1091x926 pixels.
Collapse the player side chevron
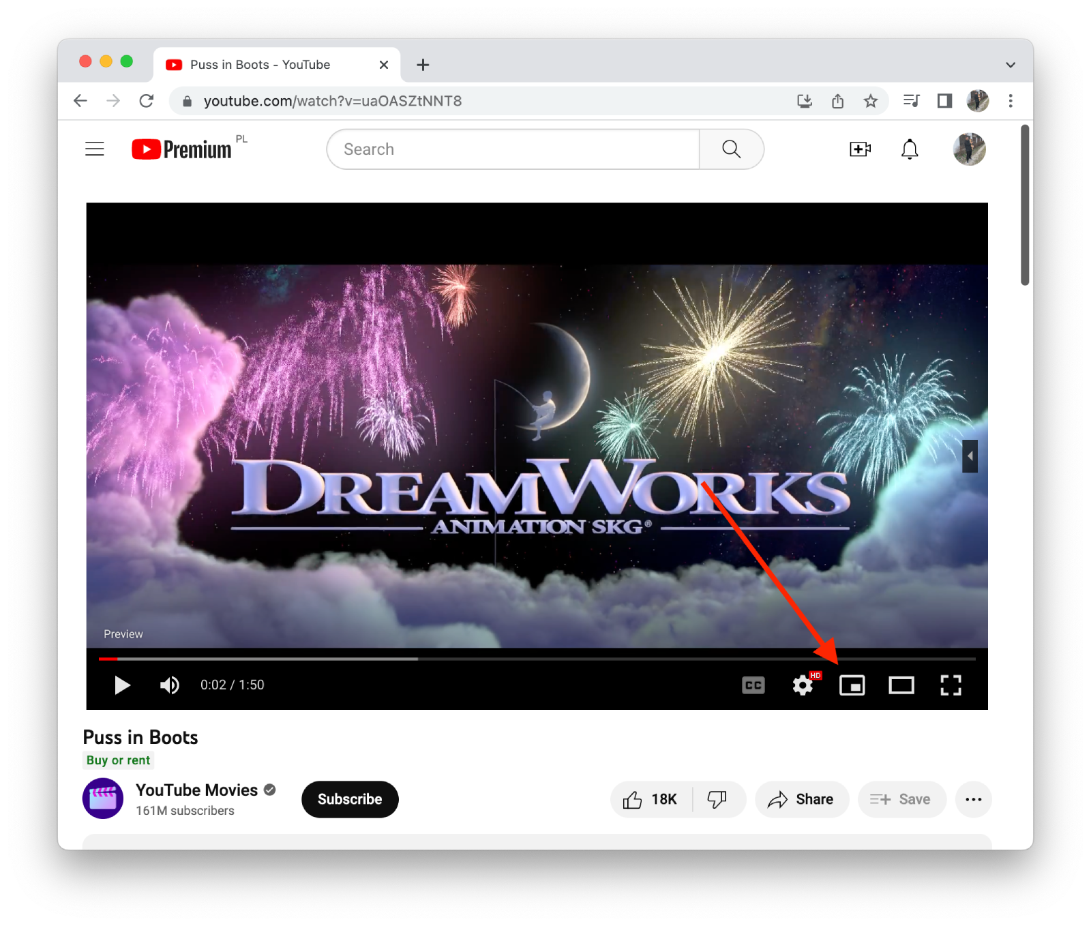pyautogui.click(x=970, y=455)
